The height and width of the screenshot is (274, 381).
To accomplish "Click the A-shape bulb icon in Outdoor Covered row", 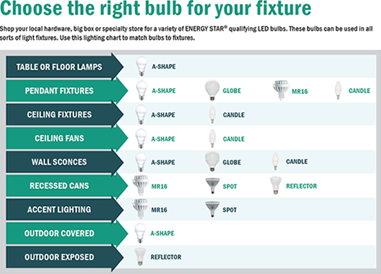I will coord(140,233).
